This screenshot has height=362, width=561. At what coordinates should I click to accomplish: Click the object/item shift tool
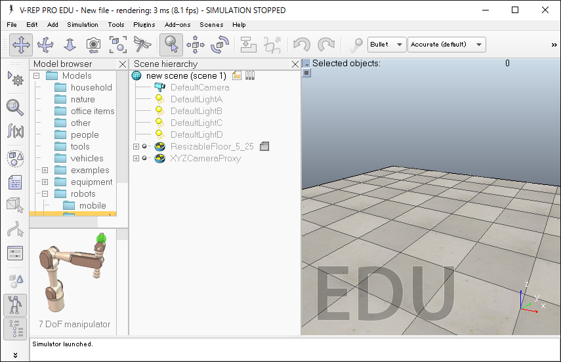tap(196, 45)
